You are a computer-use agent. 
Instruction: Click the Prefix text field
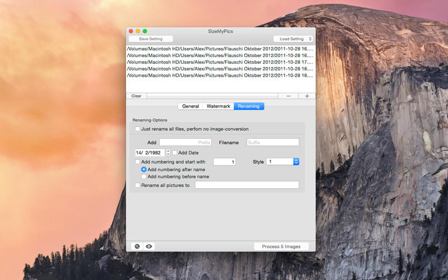(185, 143)
